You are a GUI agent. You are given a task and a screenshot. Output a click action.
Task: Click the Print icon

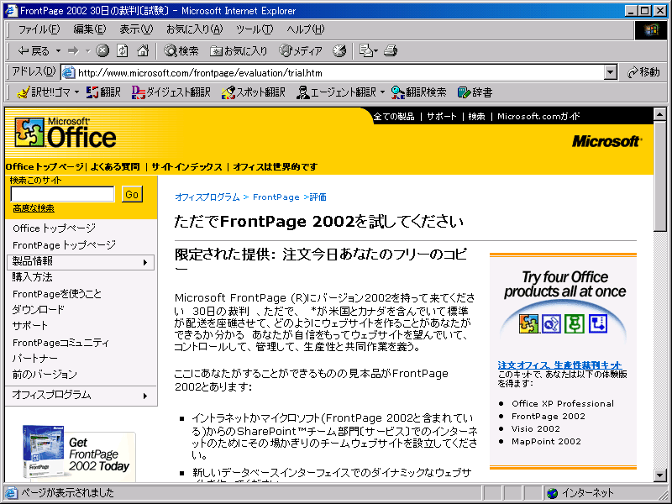[391, 51]
